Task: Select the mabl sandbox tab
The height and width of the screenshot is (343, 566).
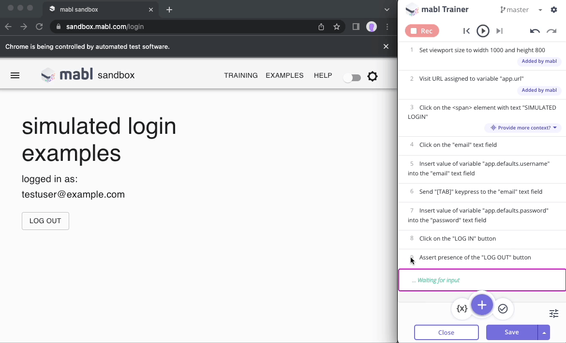Action: tap(100, 9)
